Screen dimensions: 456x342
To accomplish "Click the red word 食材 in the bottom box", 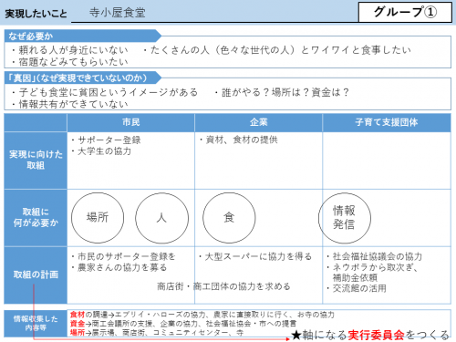I will (77, 315).
